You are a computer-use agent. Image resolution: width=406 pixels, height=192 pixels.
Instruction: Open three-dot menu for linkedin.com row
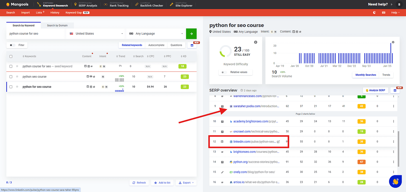tap(393, 142)
